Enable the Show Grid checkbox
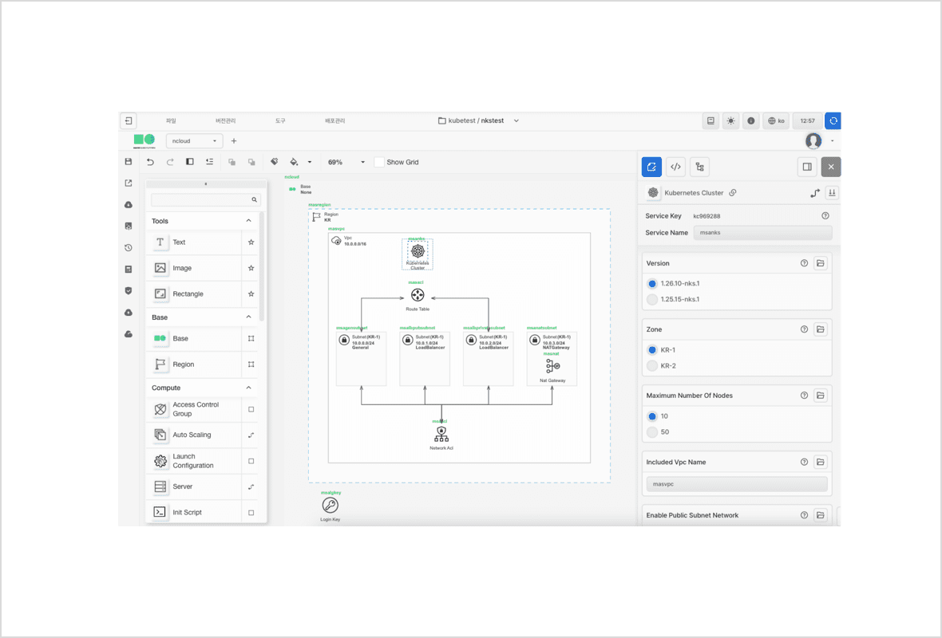 tap(379, 162)
